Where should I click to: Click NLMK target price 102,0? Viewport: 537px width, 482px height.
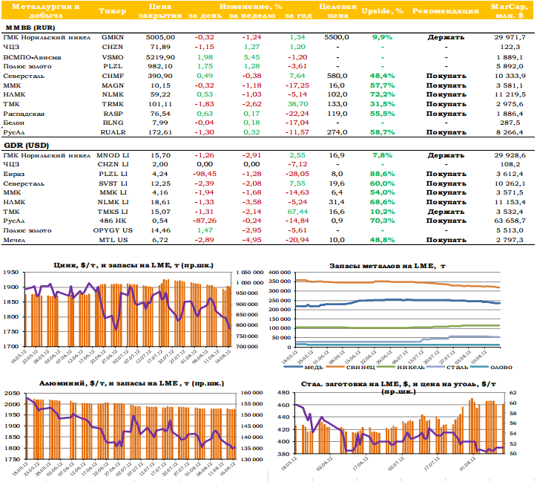point(337,94)
